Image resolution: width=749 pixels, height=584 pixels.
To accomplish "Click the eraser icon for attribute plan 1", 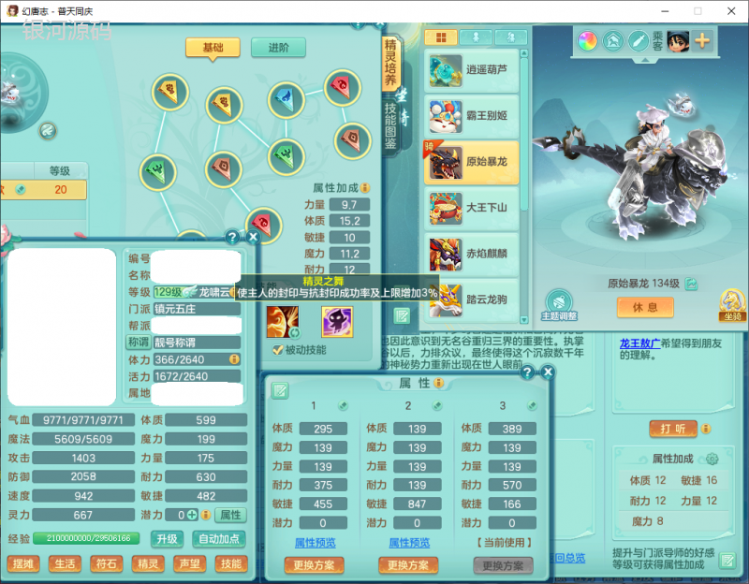I will point(344,405).
